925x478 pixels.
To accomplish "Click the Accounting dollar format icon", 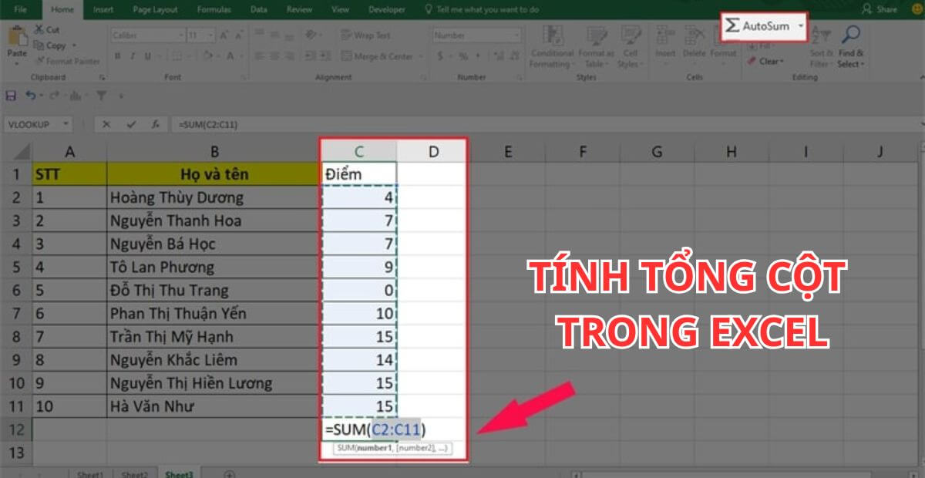I will [439, 56].
